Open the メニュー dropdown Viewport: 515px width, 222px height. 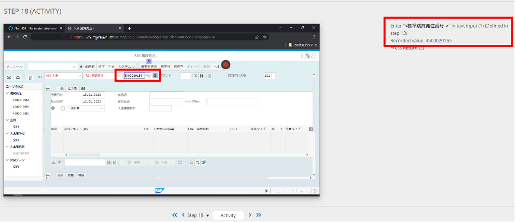point(15,66)
